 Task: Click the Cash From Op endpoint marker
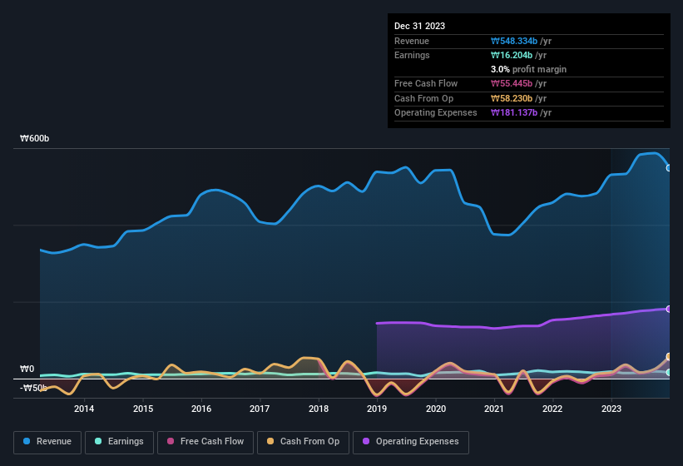(x=669, y=357)
